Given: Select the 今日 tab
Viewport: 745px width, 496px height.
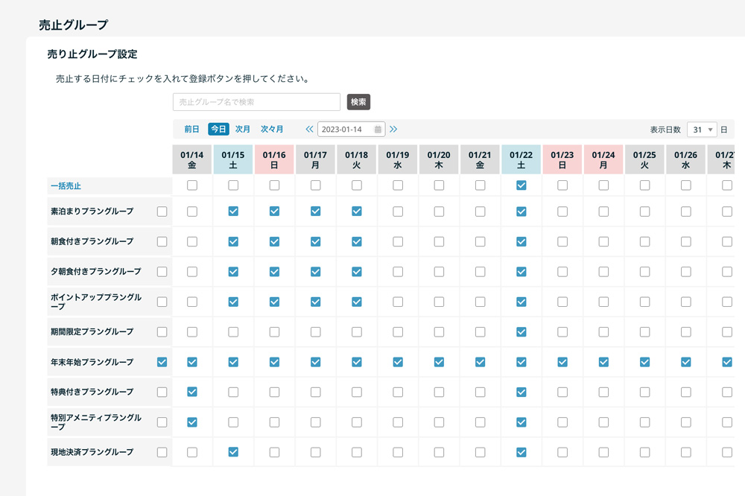Looking at the screenshot, I should click(x=218, y=130).
